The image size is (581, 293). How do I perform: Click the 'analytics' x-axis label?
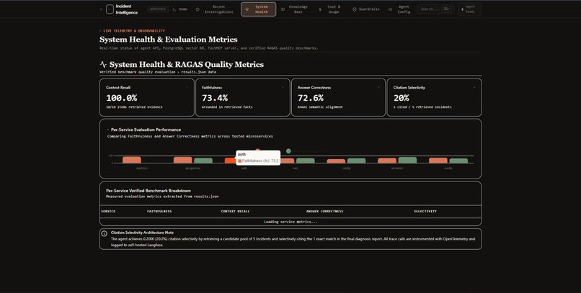142,168
